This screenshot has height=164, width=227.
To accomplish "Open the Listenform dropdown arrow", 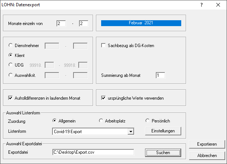I will pos(130,131).
